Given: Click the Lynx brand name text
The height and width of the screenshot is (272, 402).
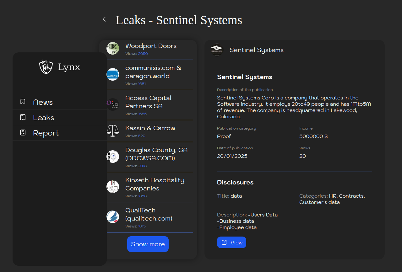Looking at the screenshot, I should pos(69,67).
